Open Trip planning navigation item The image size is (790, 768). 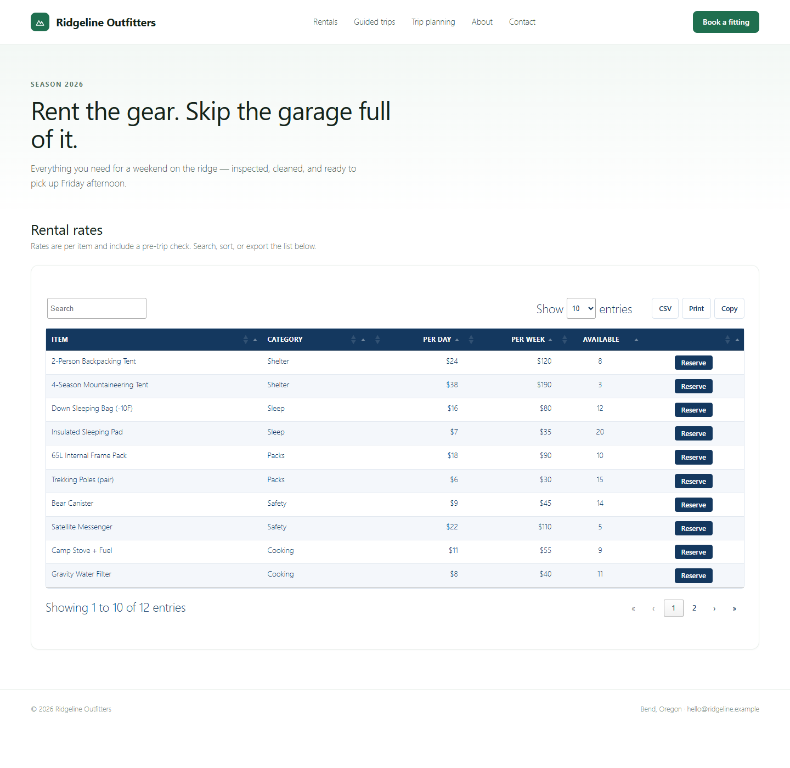[433, 22]
